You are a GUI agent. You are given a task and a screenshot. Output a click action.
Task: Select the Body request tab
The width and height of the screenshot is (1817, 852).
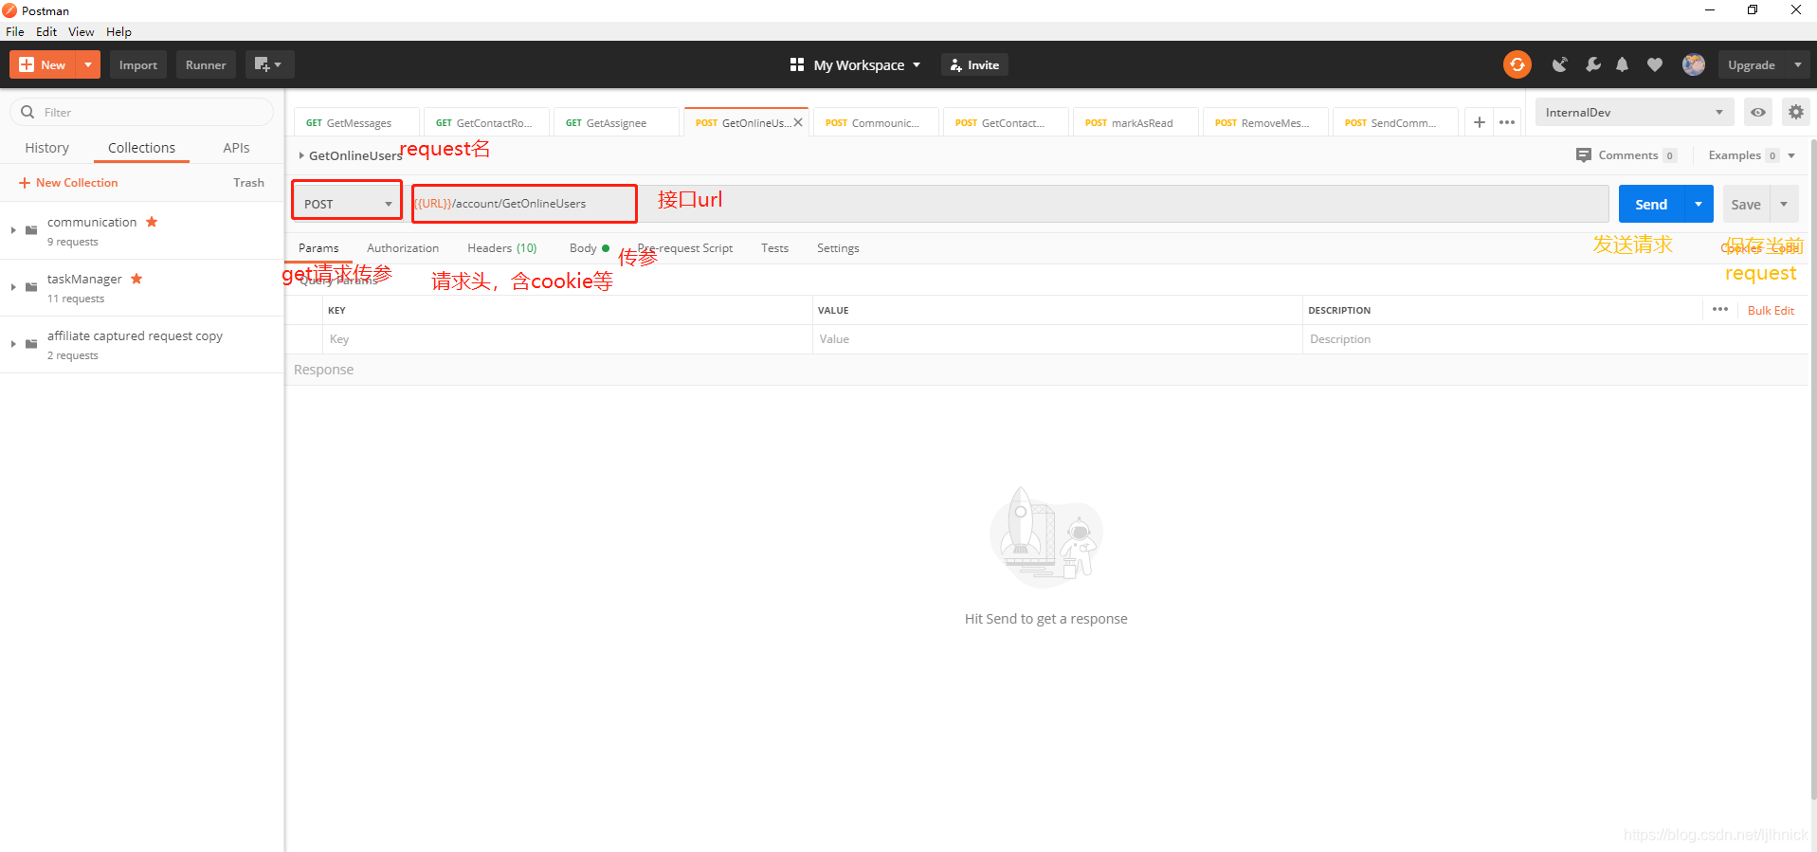pyautogui.click(x=589, y=248)
